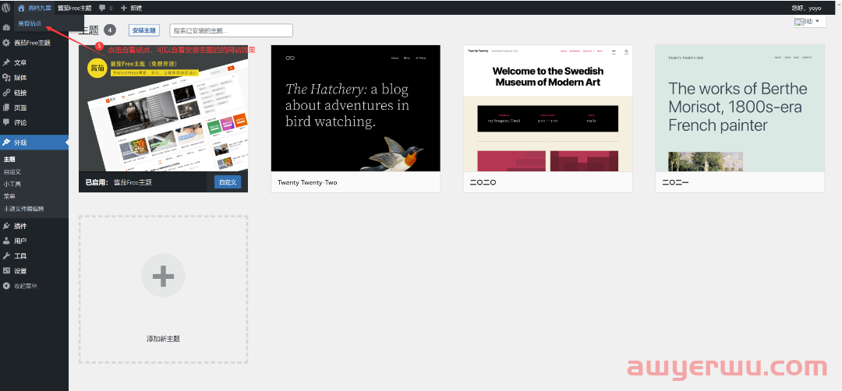This screenshot has height=391, width=842.
Task: Click the Twenty Twenty-Two theme name
Action: pyautogui.click(x=307, y=182)
